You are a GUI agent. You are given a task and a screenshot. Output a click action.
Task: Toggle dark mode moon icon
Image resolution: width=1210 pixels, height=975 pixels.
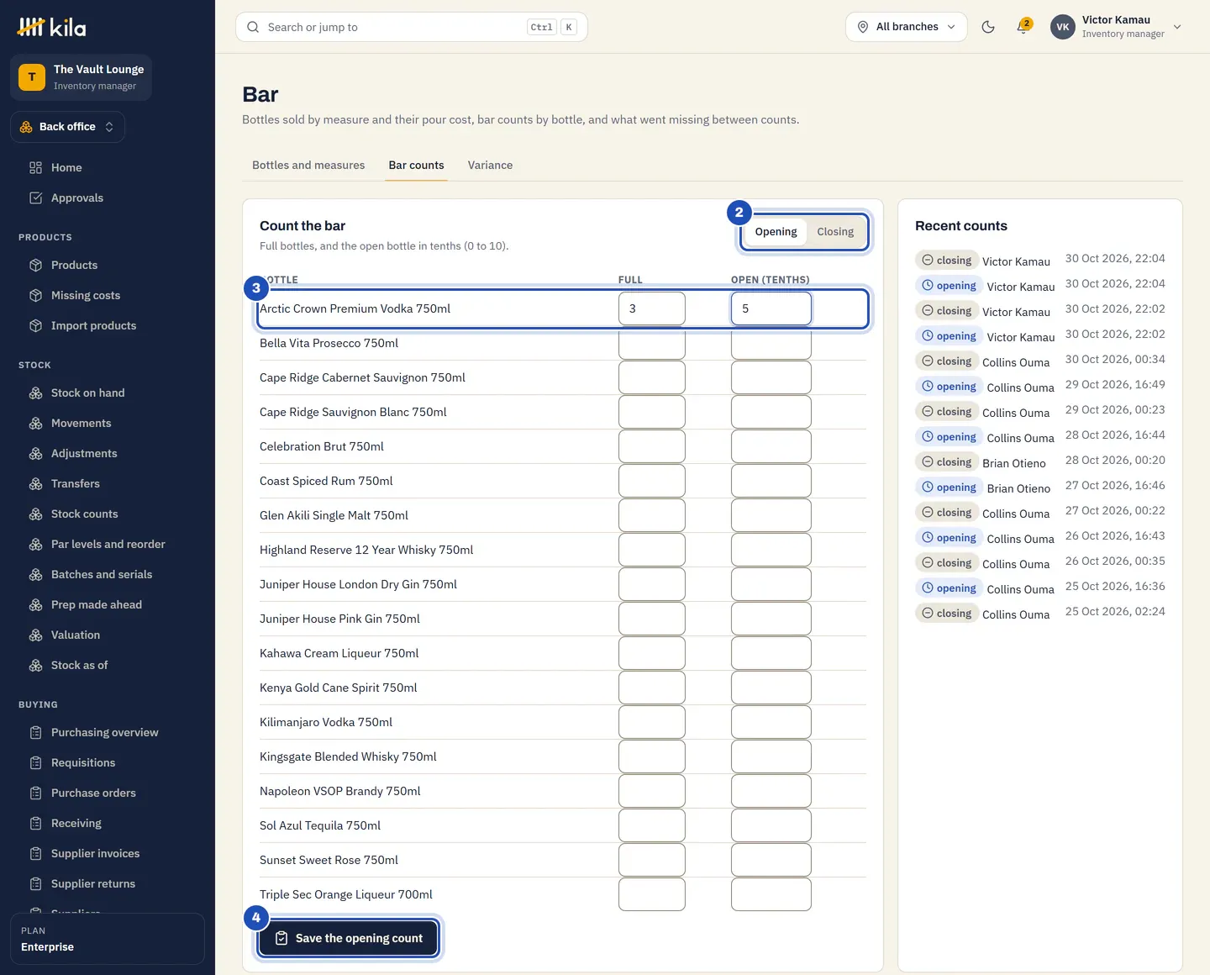click(x=988, y=27)
